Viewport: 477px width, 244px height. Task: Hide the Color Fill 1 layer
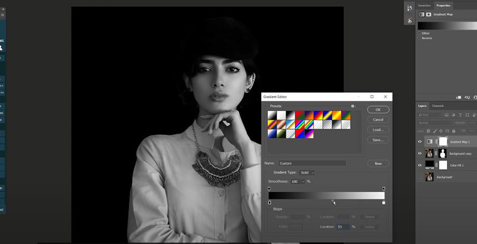point(420,165)
